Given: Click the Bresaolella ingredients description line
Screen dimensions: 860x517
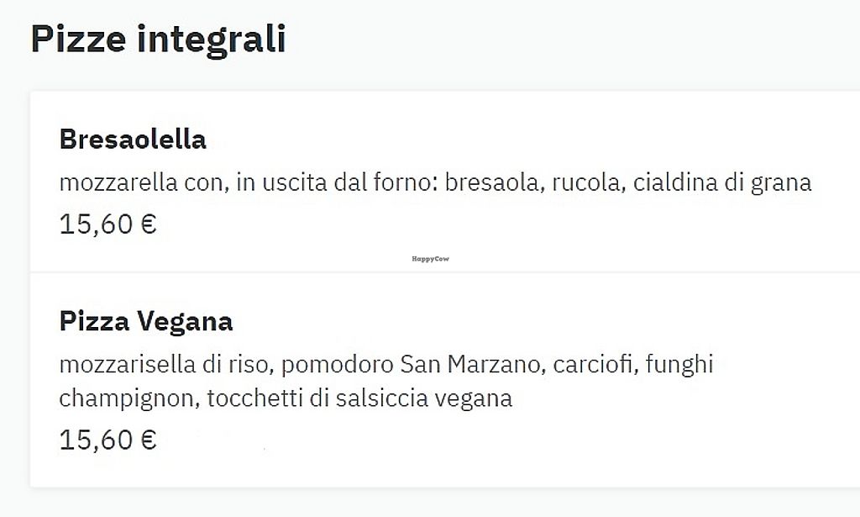Looking at the screenshot, I should [435, 182].
